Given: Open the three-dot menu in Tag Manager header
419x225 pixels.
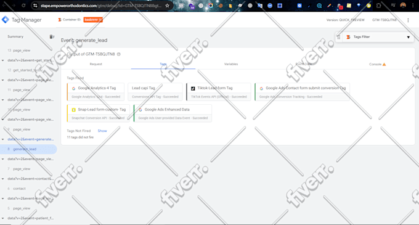Looking at the screenshot, I should pyautogui.click(x=408, y=20).
